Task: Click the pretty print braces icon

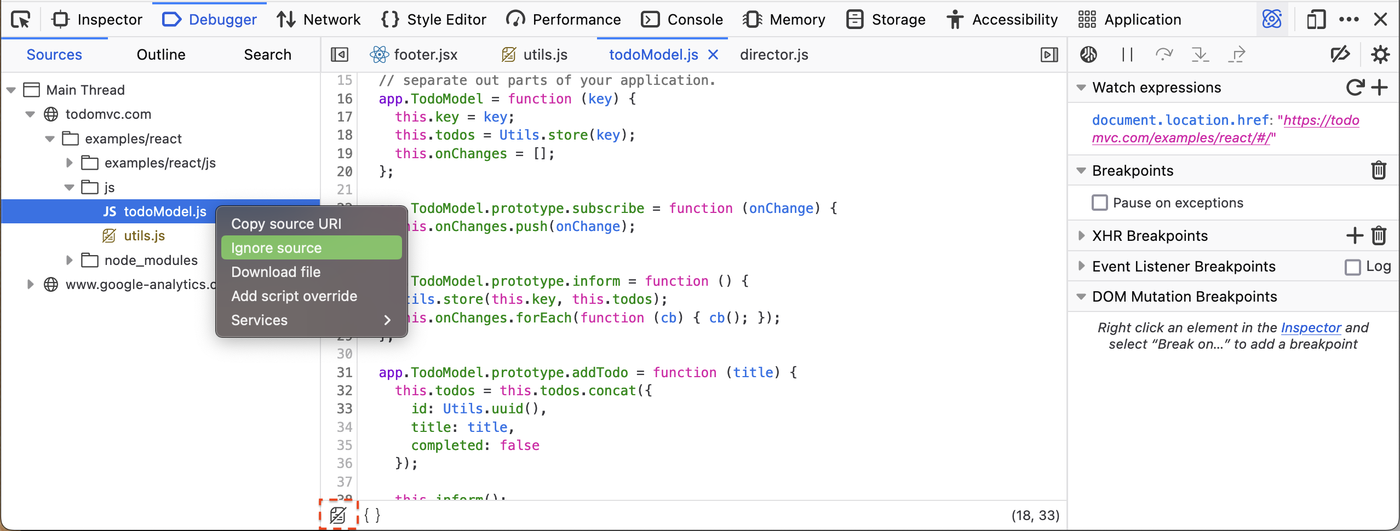Action: click(x=372, y=515)
